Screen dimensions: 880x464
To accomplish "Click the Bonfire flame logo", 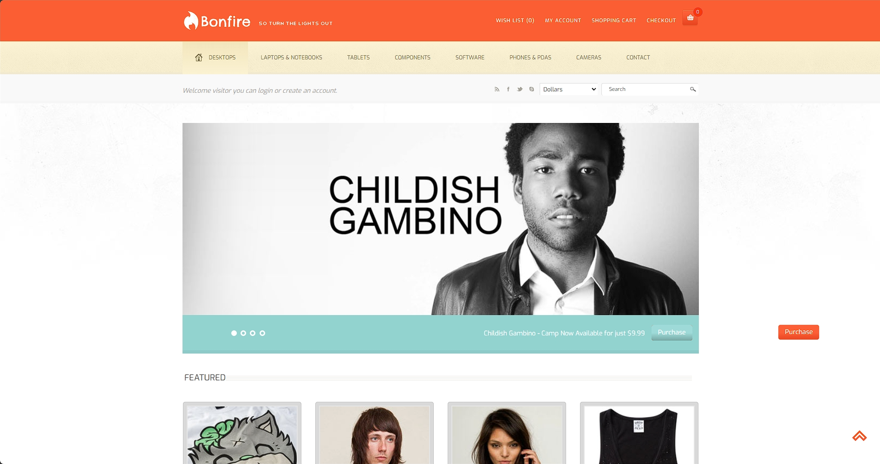I will click(190, 21).
